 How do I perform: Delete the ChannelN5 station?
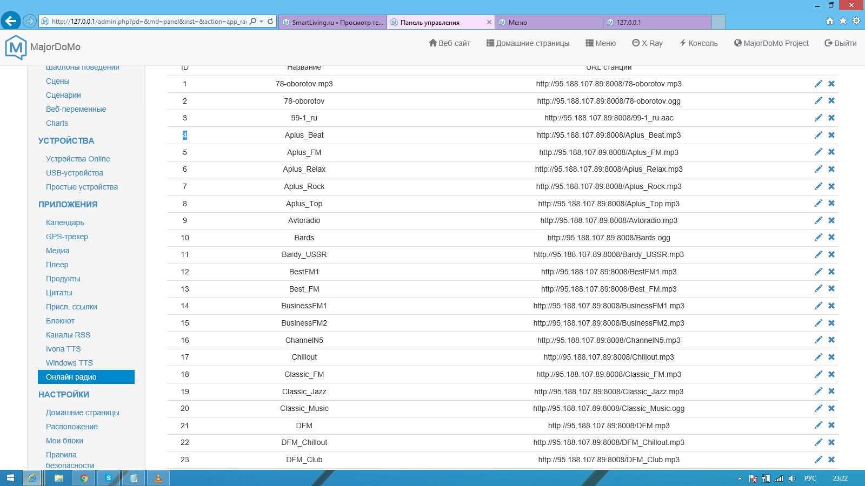click(x=831, y=340)
